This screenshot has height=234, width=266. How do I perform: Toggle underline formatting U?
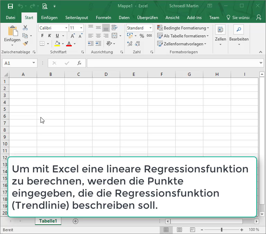[57, 36]
